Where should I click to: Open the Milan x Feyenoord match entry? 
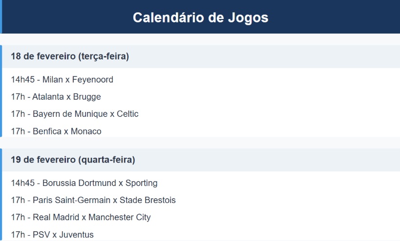[x=62, y=80]
